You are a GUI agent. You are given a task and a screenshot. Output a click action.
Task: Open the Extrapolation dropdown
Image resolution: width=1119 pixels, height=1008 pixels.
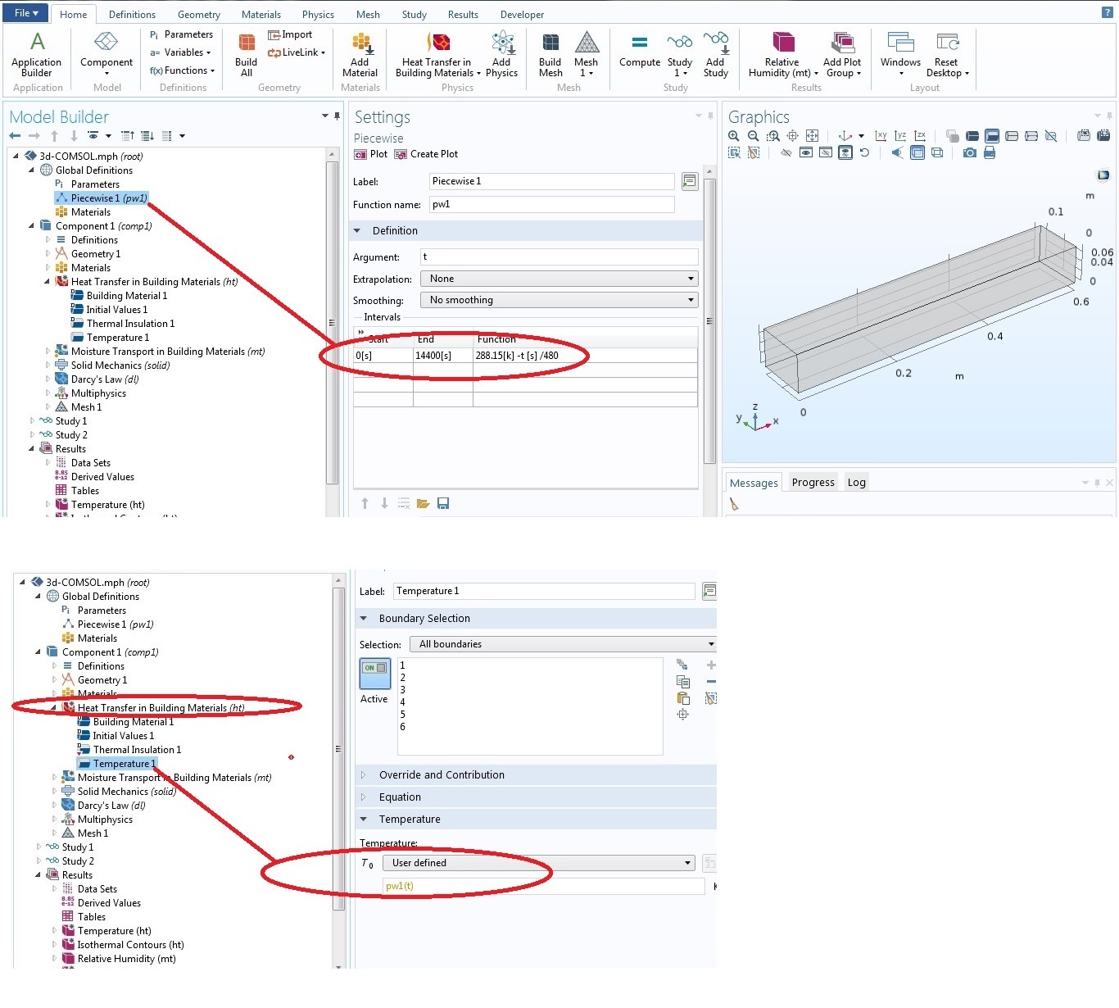coord(559,279)
